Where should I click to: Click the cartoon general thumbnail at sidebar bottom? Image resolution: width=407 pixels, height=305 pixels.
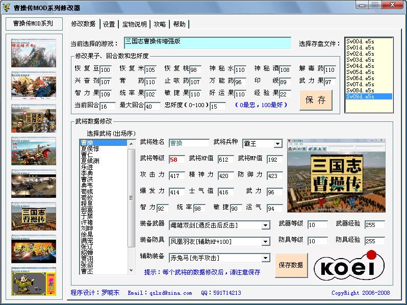27,281
